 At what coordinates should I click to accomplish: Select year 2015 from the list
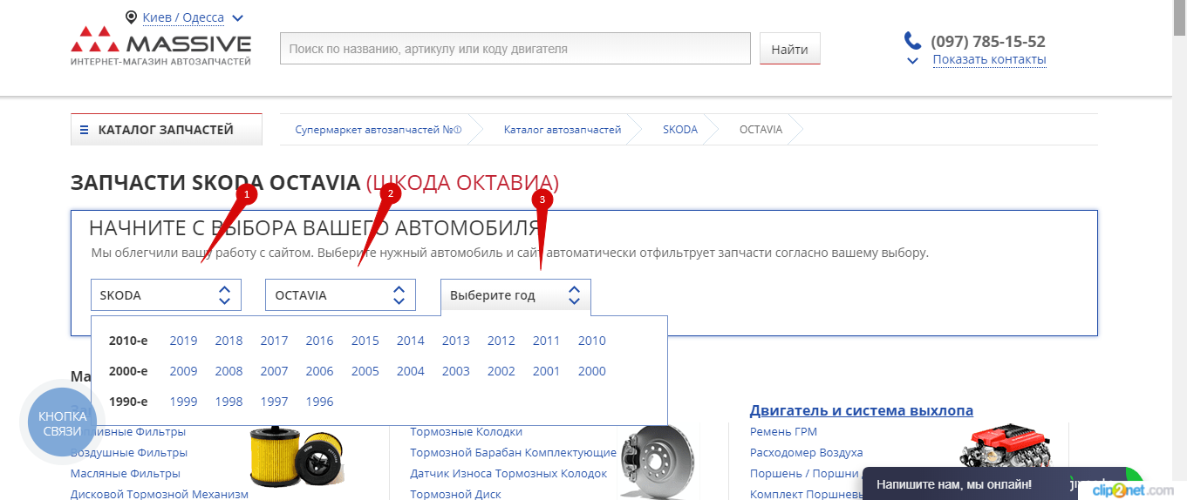pos(365,341)
